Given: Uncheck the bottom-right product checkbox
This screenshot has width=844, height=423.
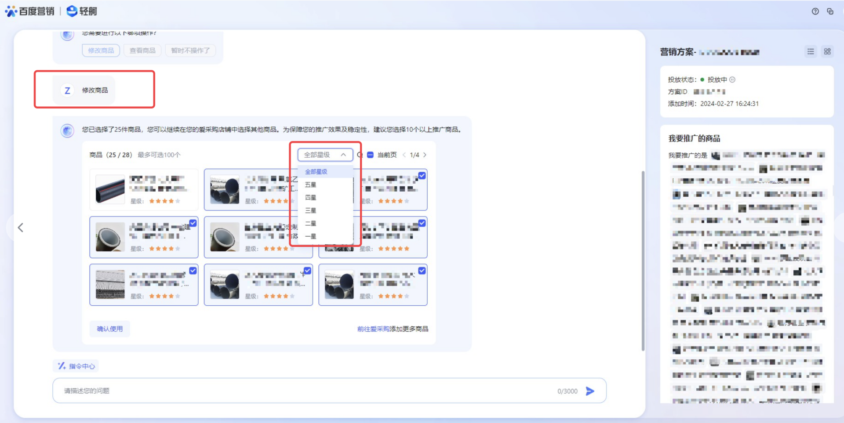Looking at the screenshot, I should (x=422, y=271).
